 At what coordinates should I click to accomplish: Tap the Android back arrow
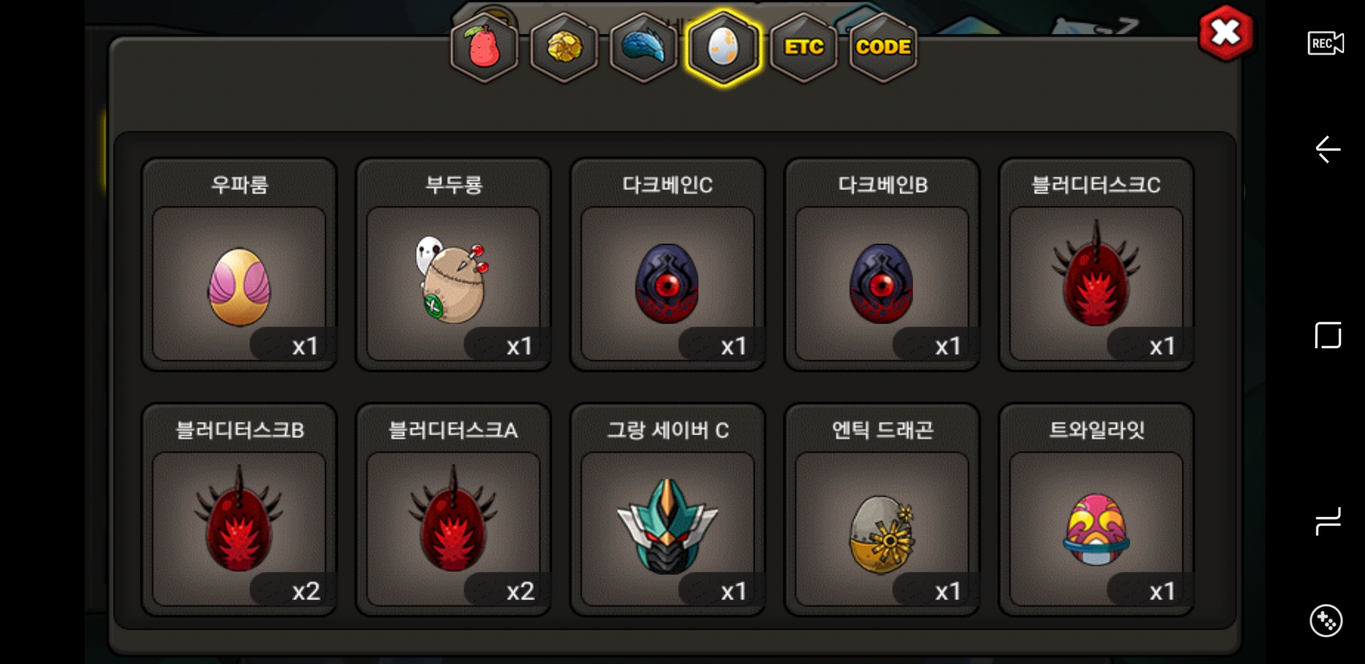(1327, 149)
